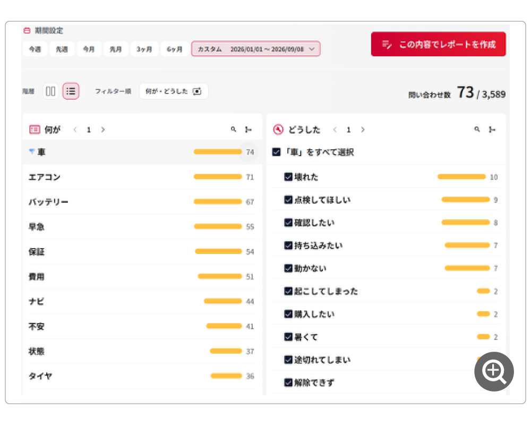The height and width of the screenshot is (425, 531).
Task: Select the 今週 period tab
Action: 35,49
